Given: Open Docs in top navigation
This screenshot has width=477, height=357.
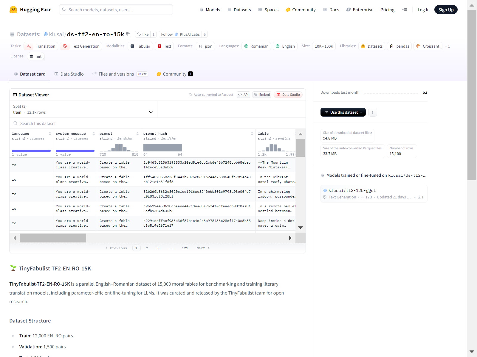Looking at the screenshot, I should point(331,10).
